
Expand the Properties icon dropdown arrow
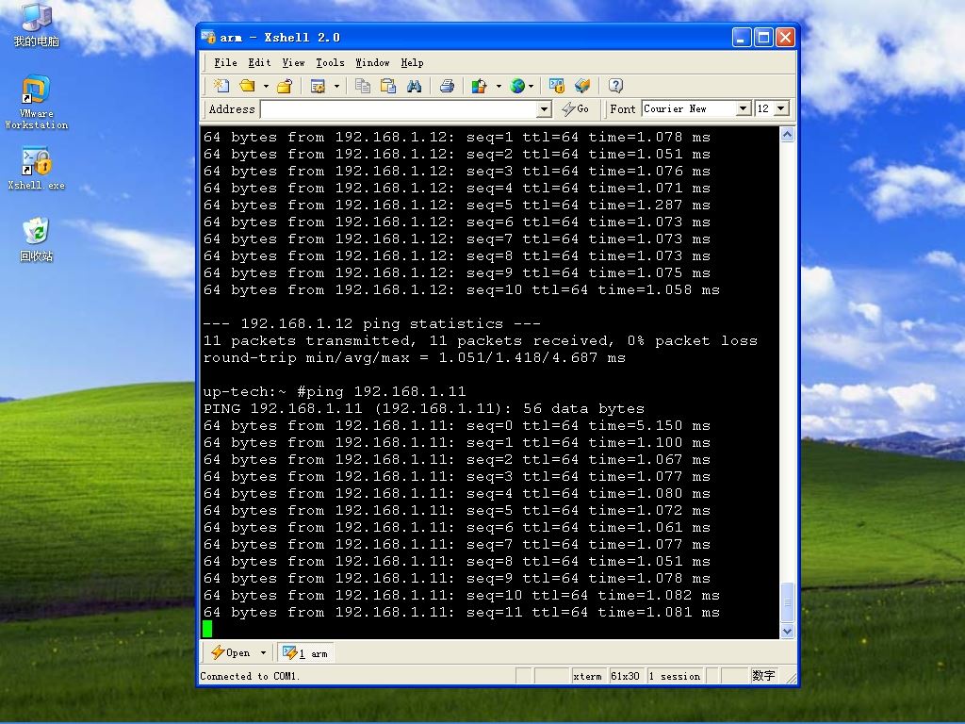click(336, 86)
